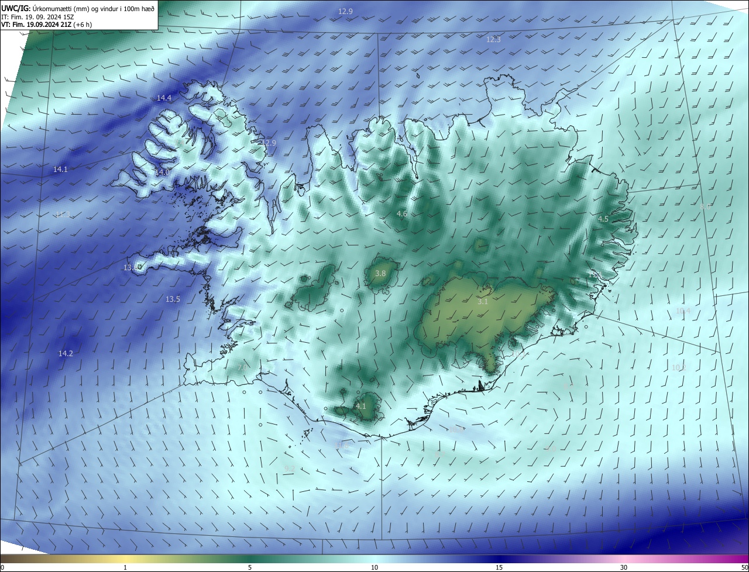749x572 pixels.
Task: Click the 14.1 value label
Action: [60, 170]
